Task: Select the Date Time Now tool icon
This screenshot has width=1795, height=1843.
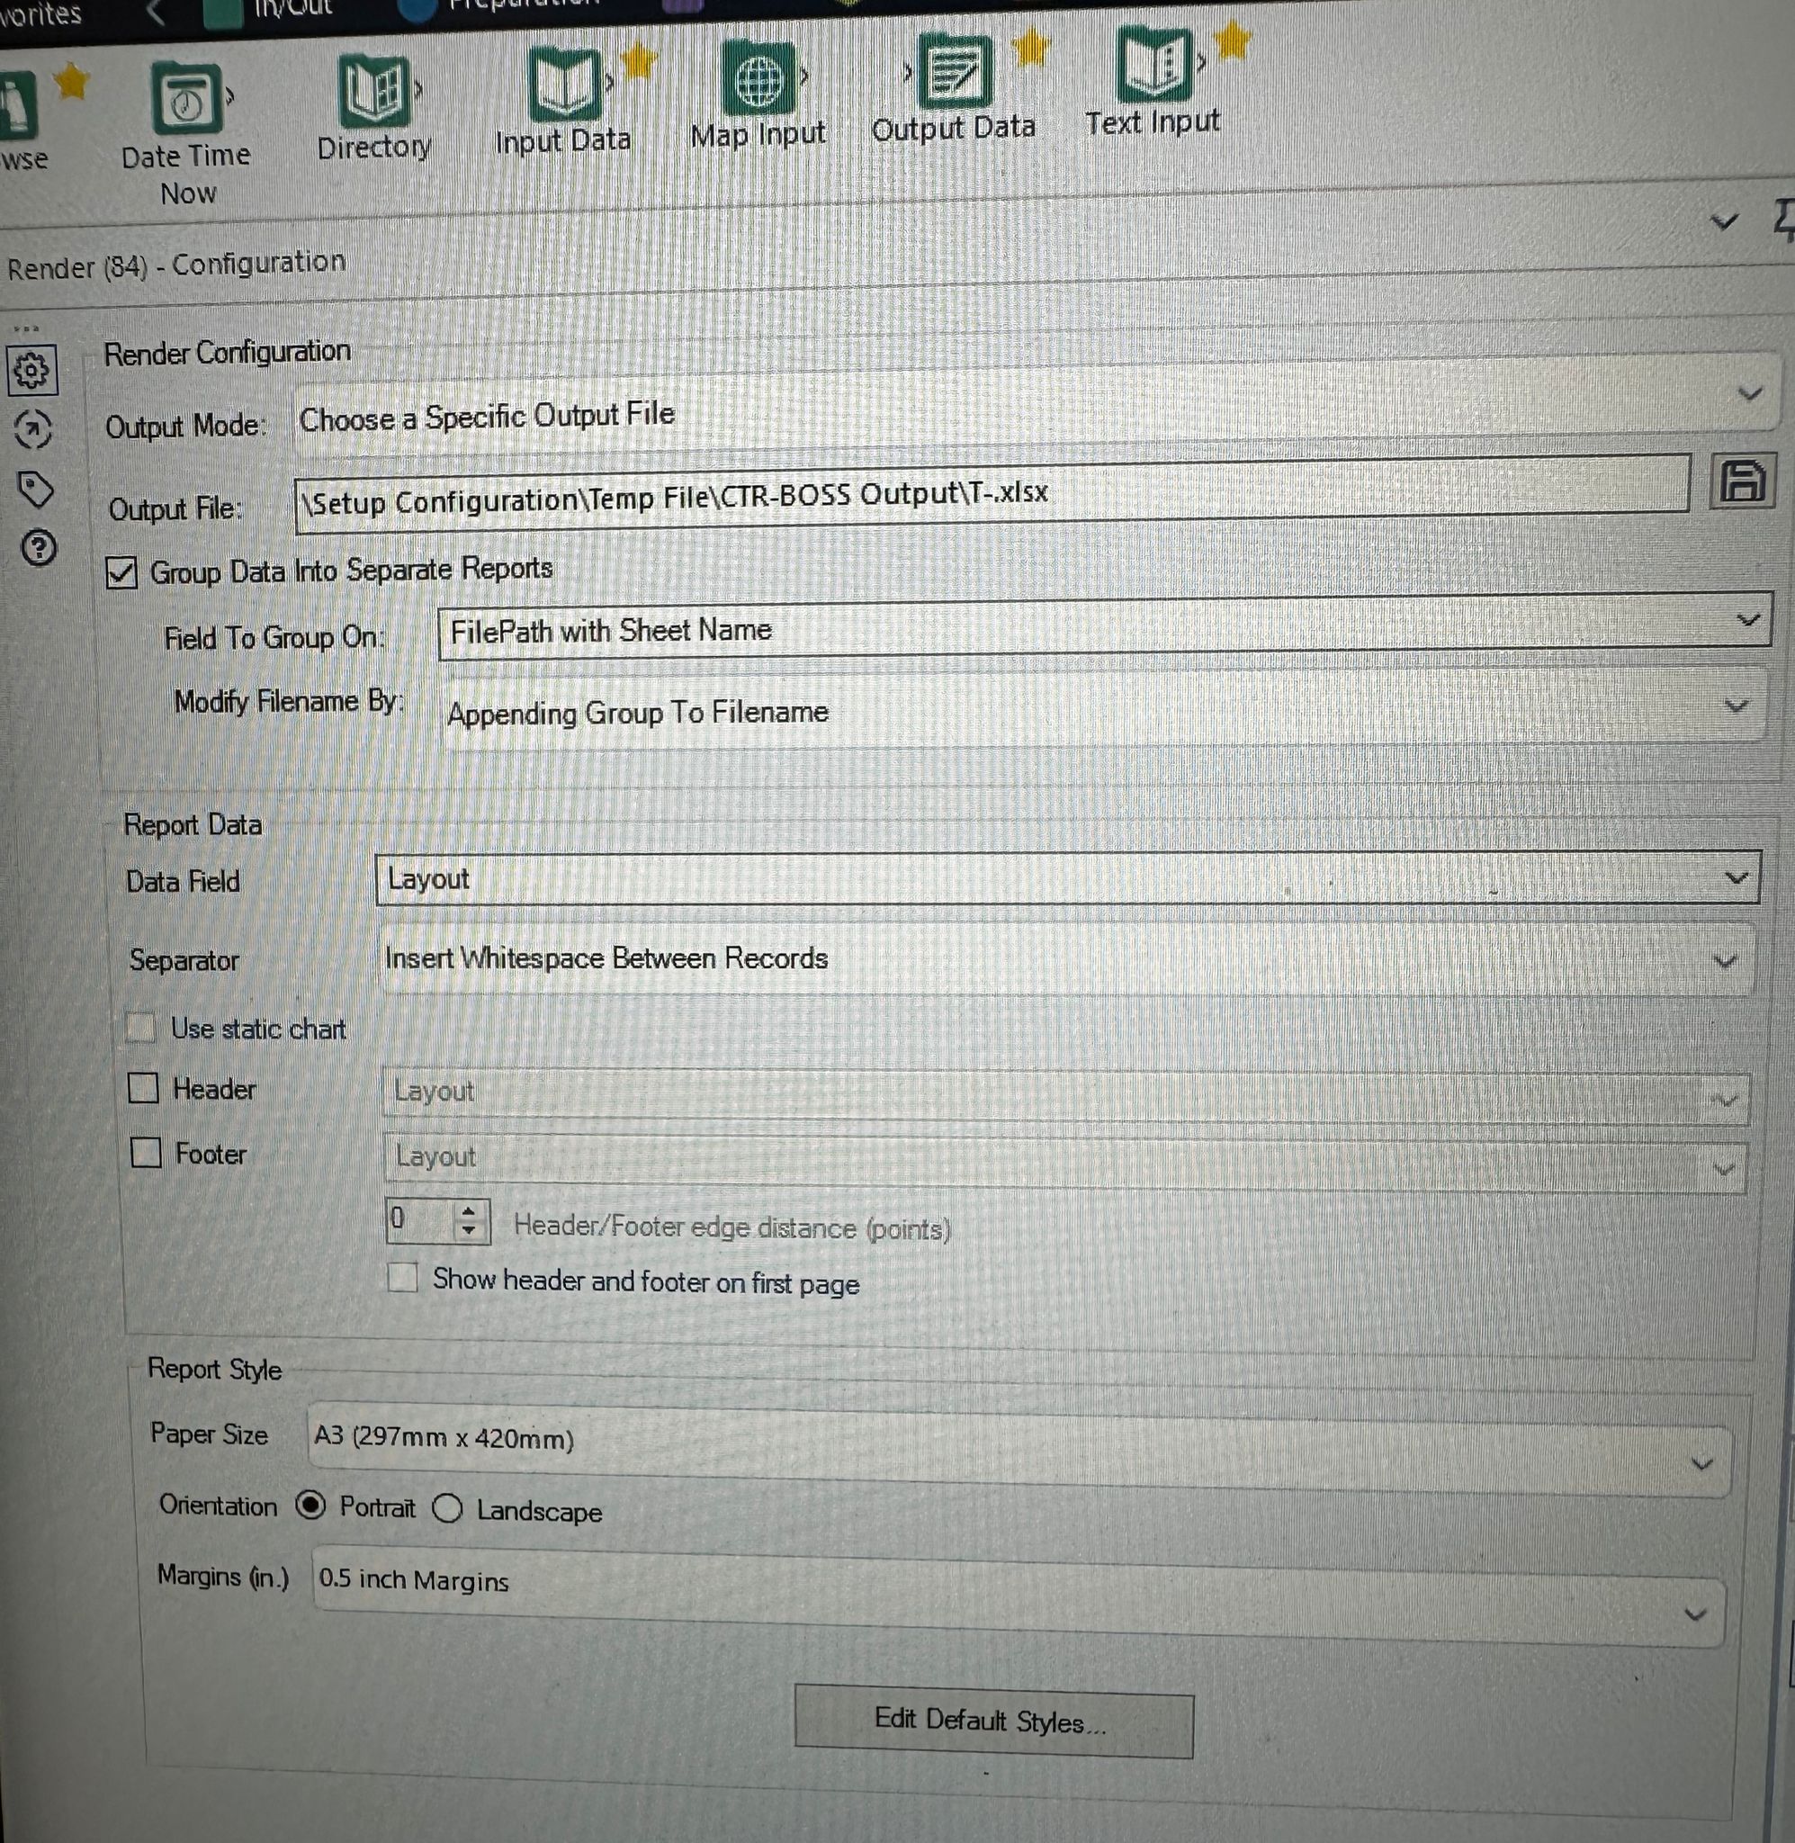Action: tap(185, 99)
